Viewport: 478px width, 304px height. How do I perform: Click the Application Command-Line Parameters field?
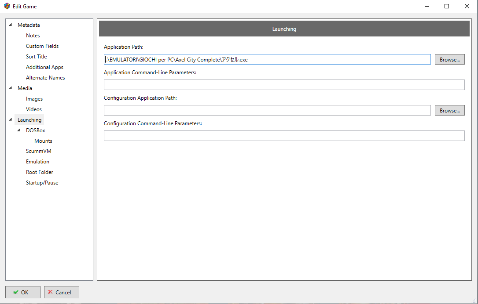284,85
